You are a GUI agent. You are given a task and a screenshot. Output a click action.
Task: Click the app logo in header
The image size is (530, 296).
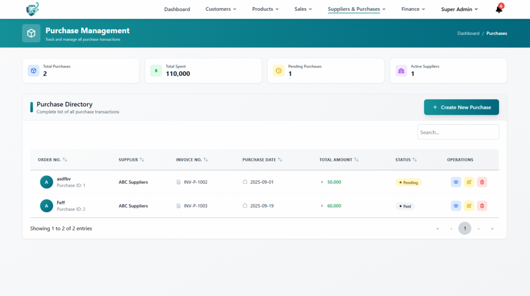tap(33, 9)
